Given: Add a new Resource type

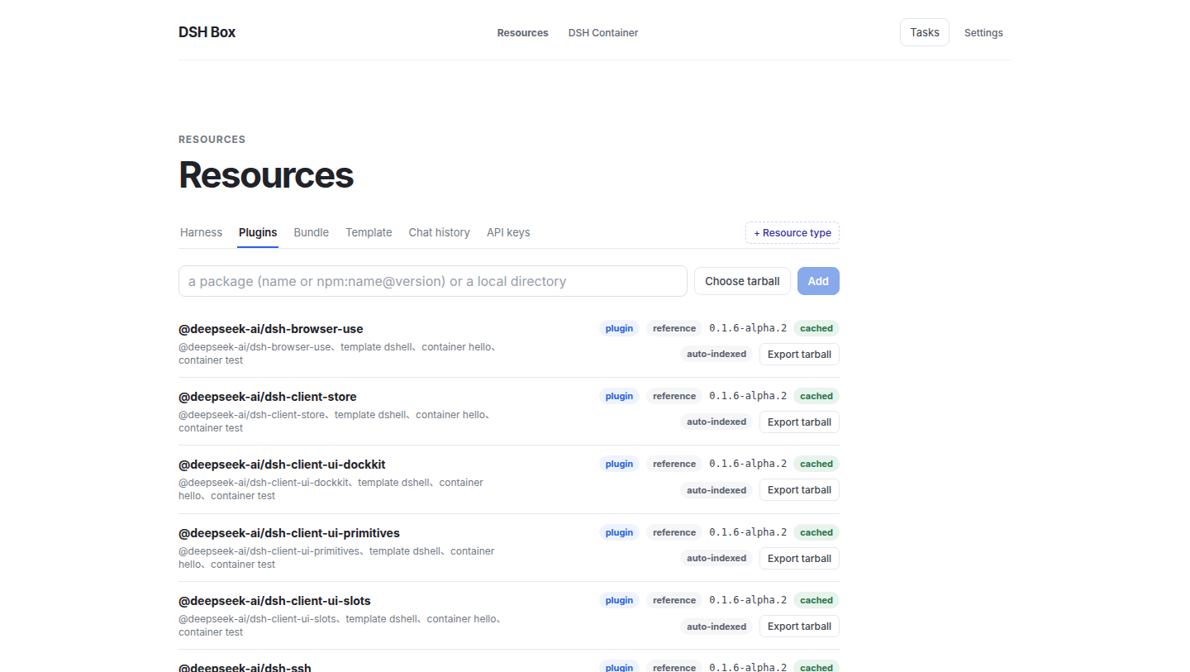Looking at the screenshot, I should [x=793, y=233].
